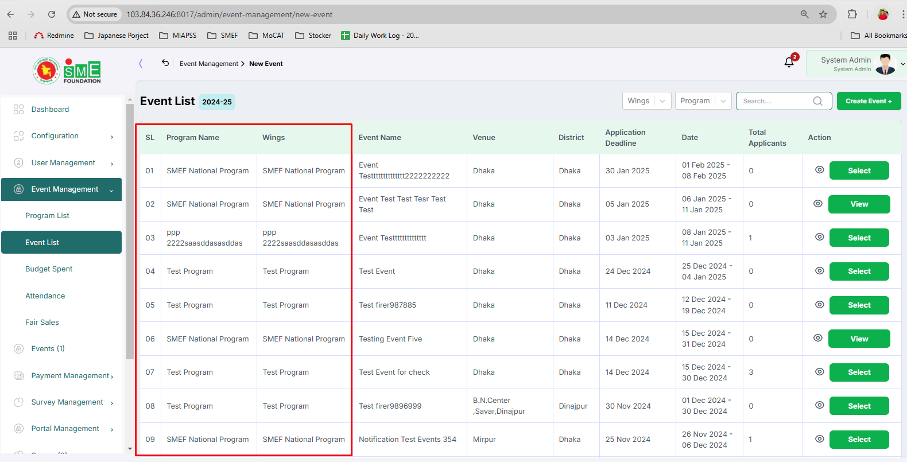907x462 pixels.
Task: Open the Chrome apps grid icon
Action: coord(13,36)
